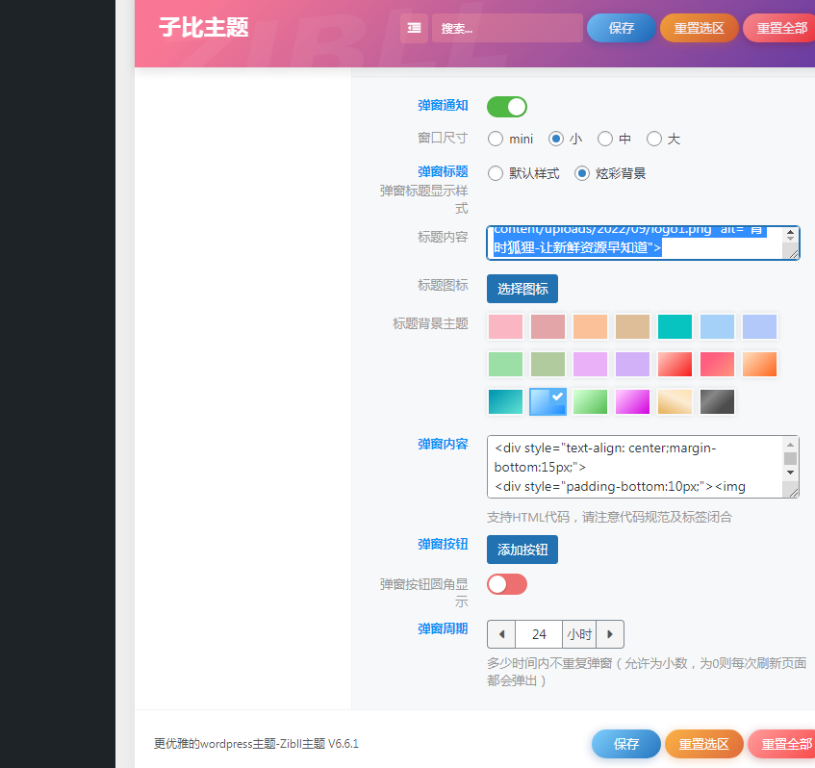The image size is (815, 768).
Task: Click the right arrow of popup period stepper
Action: click(x=610, y=634)
